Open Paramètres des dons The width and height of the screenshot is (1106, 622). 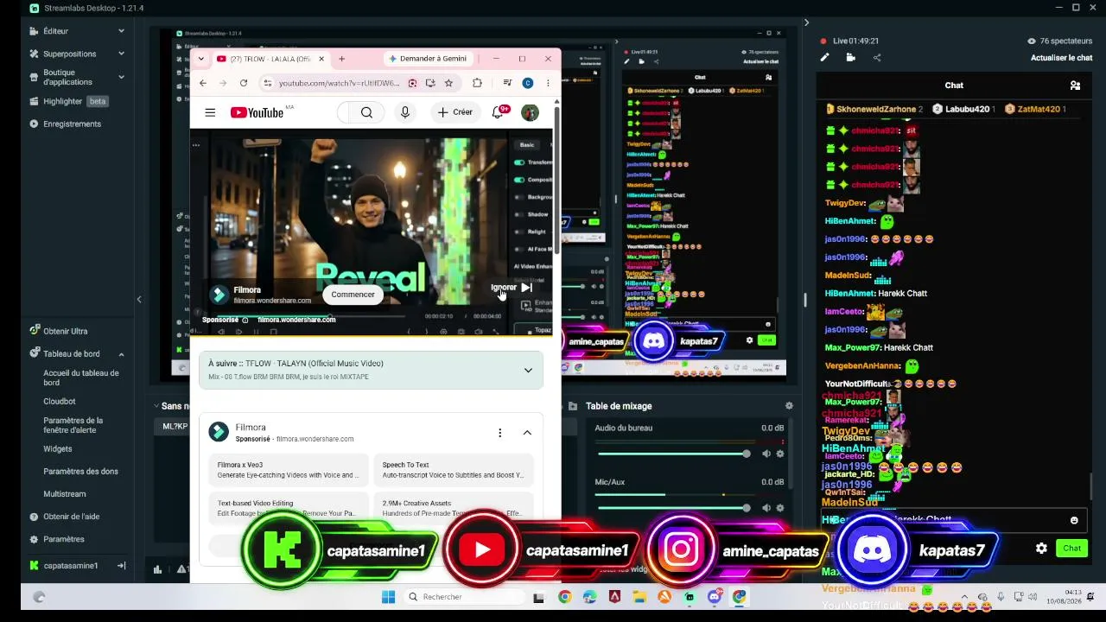(81, 472)
